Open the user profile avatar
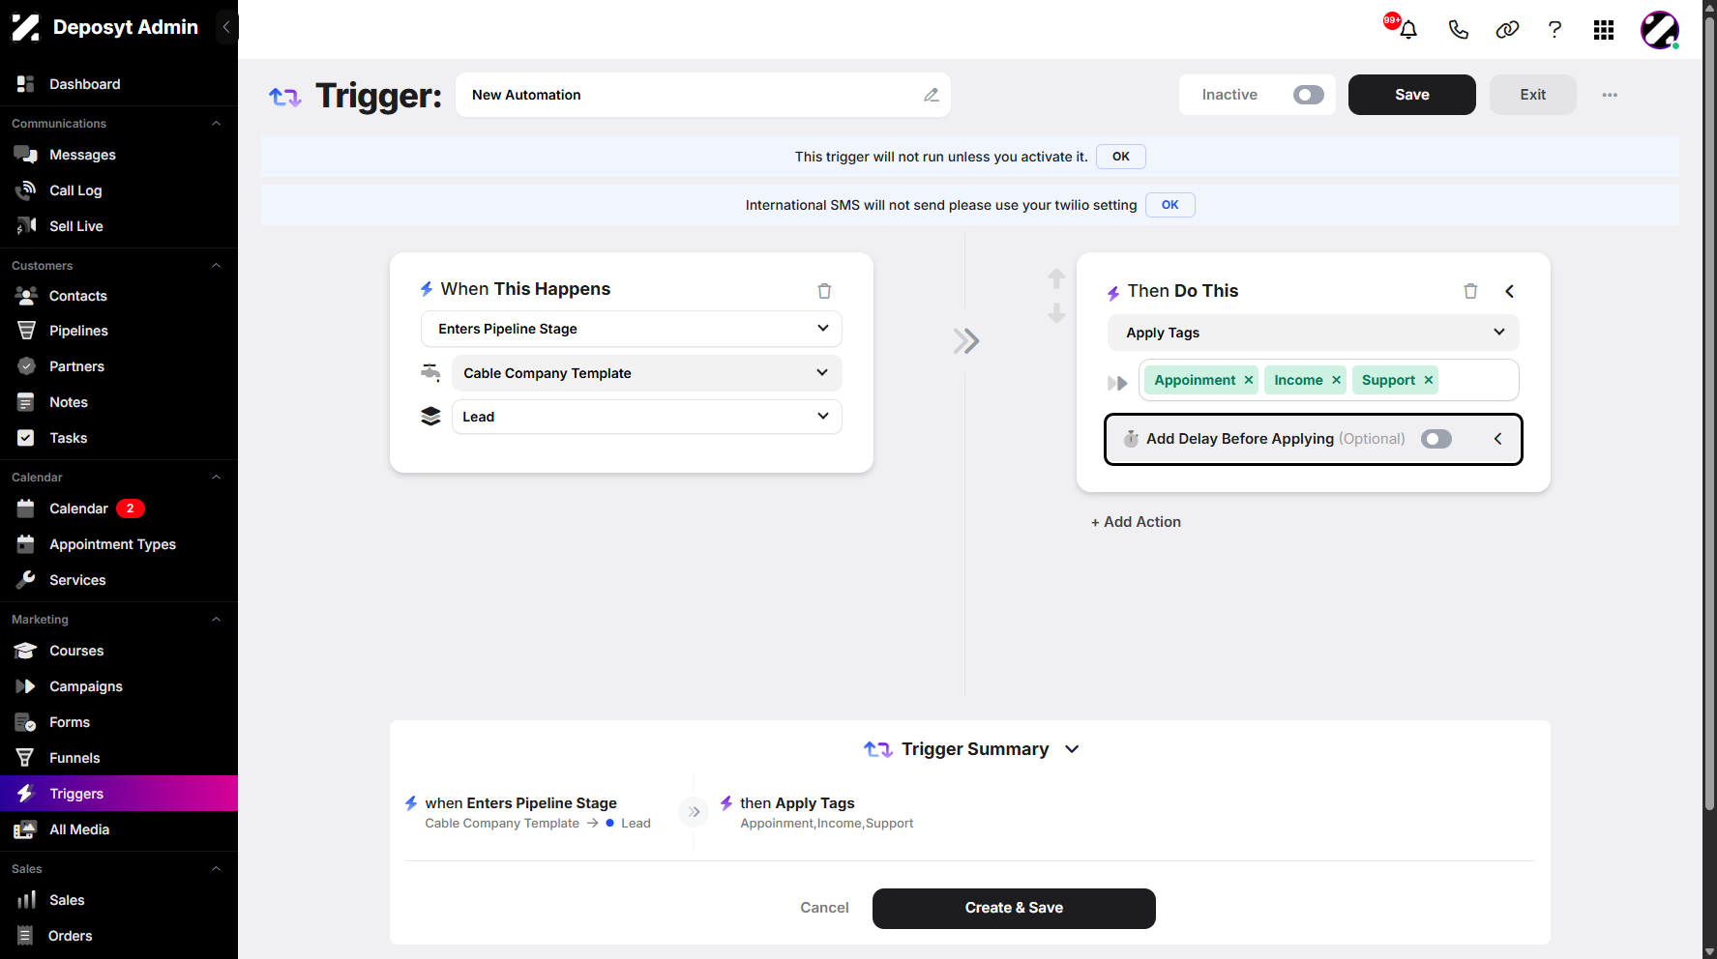 coord(1660,30)
